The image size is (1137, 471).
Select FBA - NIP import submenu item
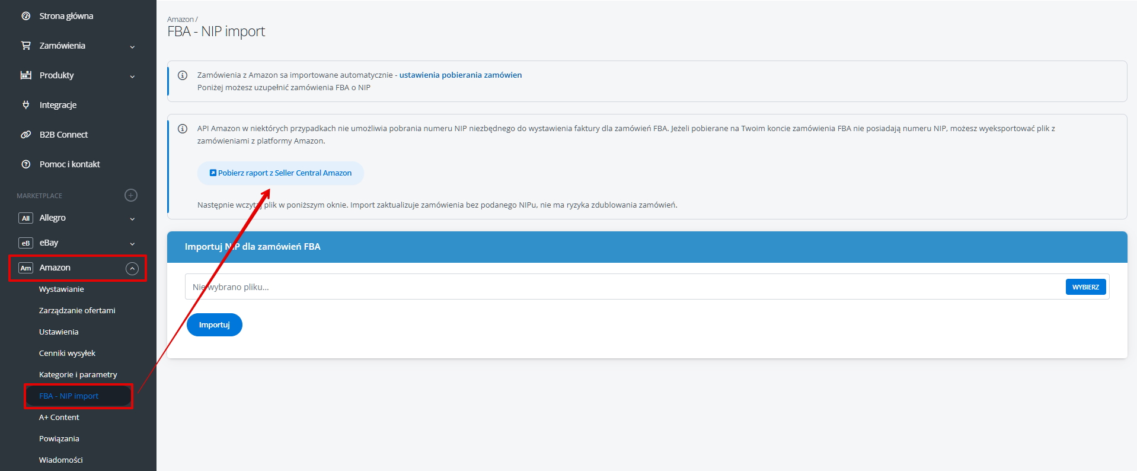coord(69,396)
